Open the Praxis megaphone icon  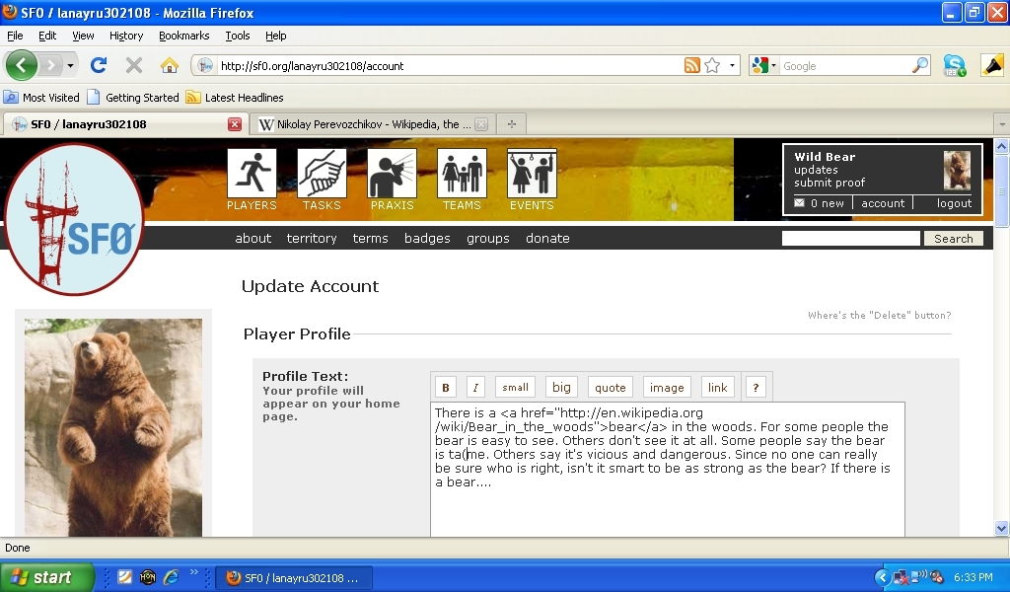(x=392, y=174)
